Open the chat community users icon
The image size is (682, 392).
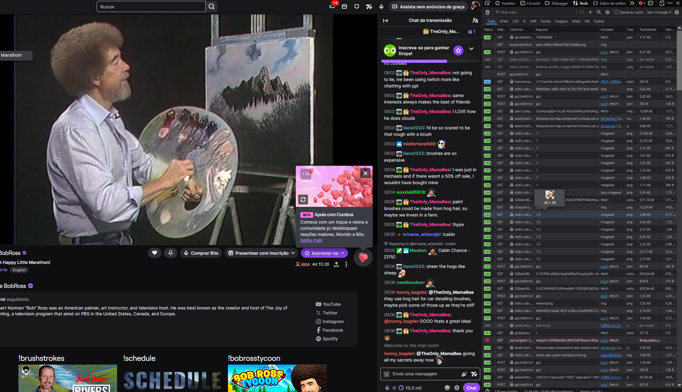(475, 21)
